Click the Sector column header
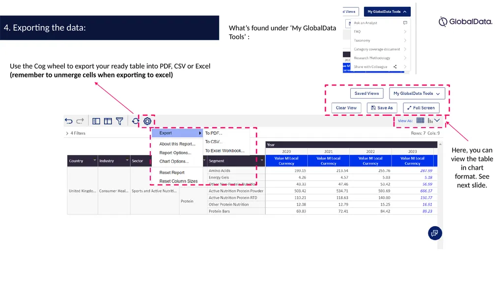This screenshot has height=282, width=503. click(140, 160)
